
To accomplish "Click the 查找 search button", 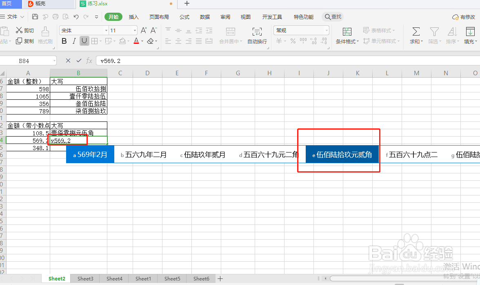I will pos(333,17).
